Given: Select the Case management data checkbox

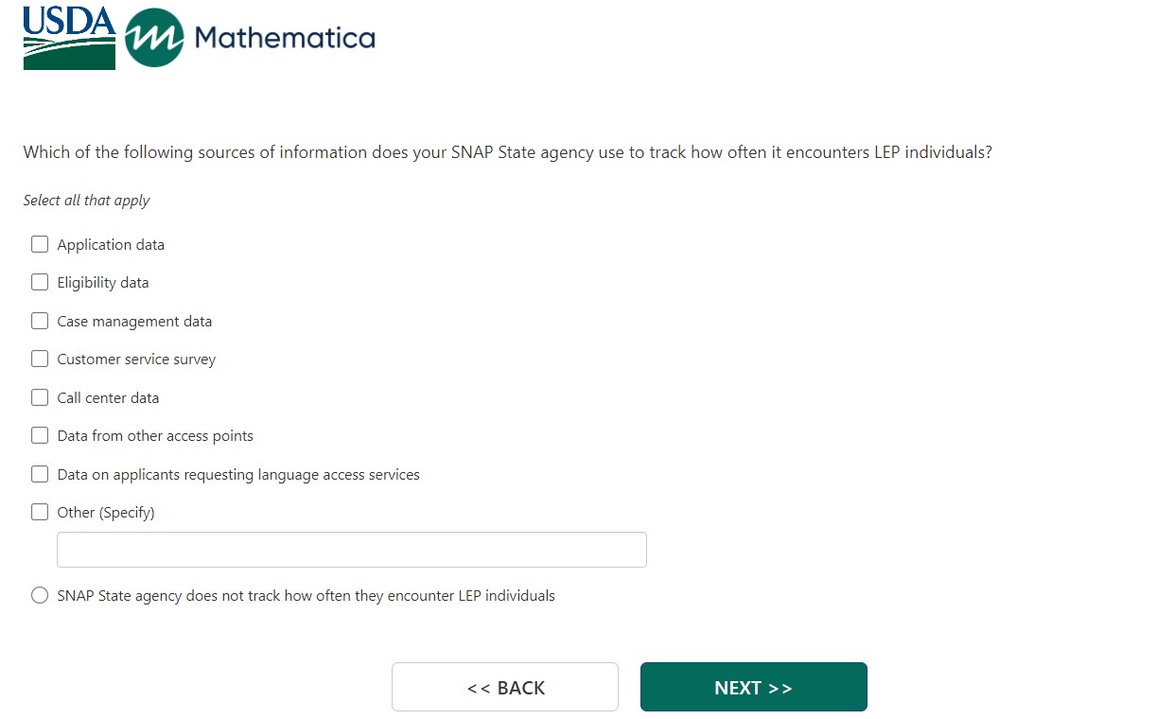Looking at the screenshot, I should [x=40, y=321].
